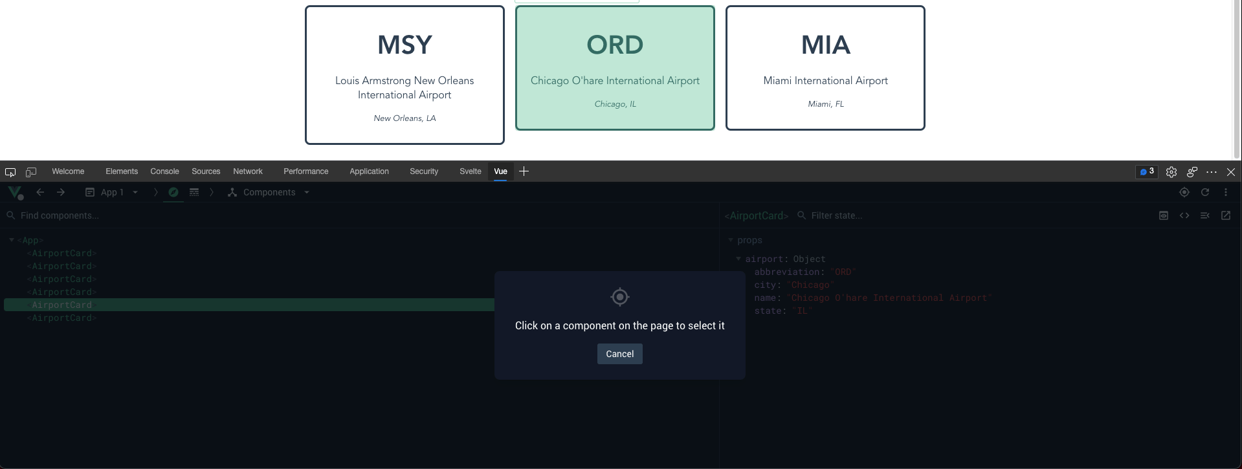1242x469 pixels.
Task: Open the Inspector compass icon
Action: click(173, 192)
